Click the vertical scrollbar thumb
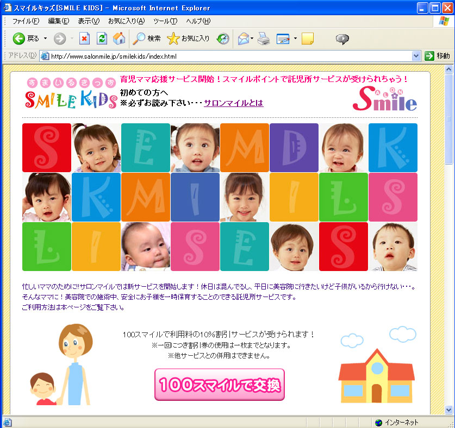Image resolution: width=455 pixels, height=428 pixels. tap(448, 119)
